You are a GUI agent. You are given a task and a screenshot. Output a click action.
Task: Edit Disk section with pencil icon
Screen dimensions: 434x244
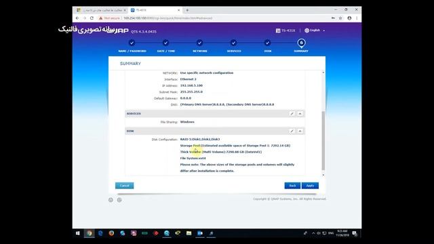[x=292, y=131]
